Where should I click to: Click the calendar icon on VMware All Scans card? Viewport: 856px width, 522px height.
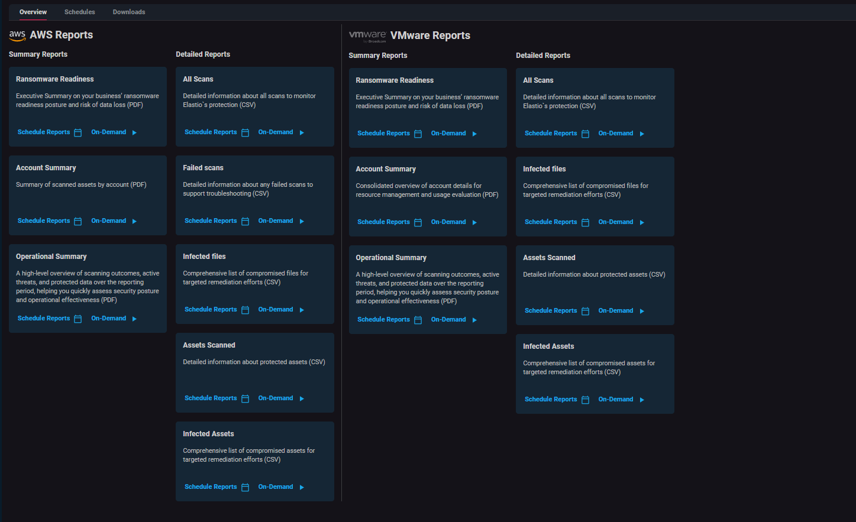585,133
